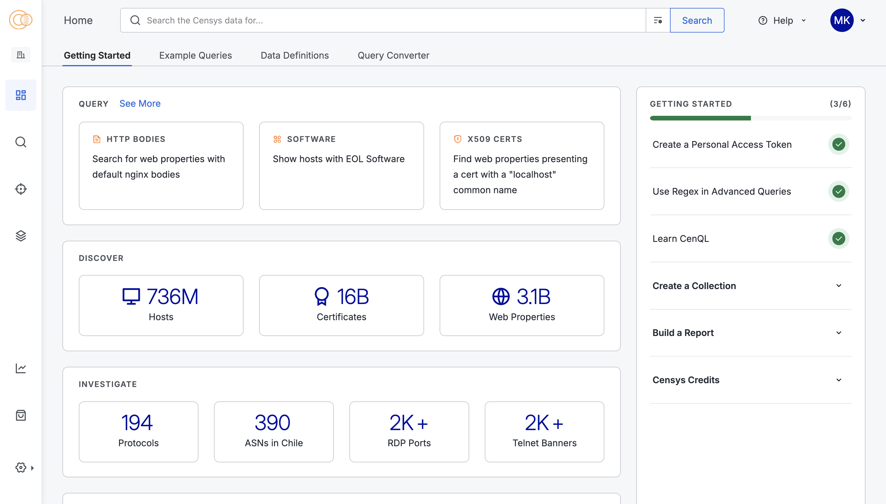
Task: Select the dashboard grid icon in sidebar
Action: click(x=21, y=95)
